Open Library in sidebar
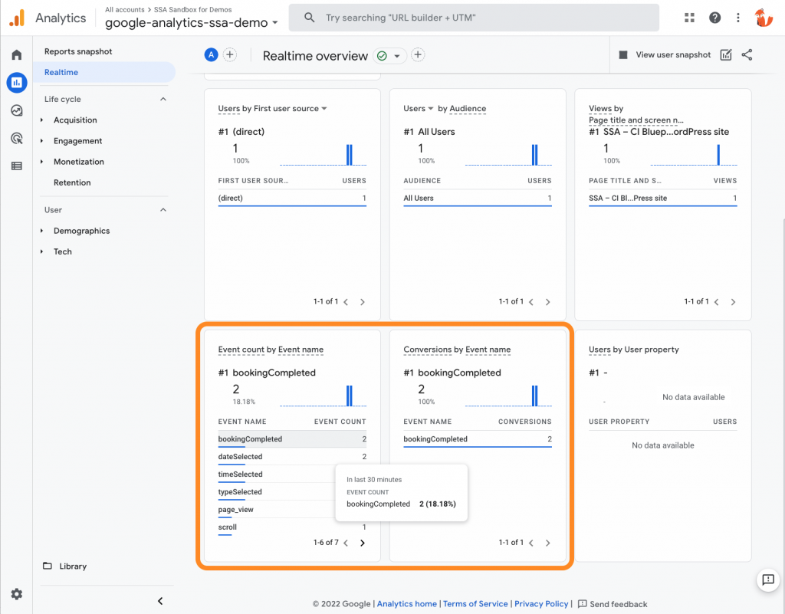 [73, 566]
